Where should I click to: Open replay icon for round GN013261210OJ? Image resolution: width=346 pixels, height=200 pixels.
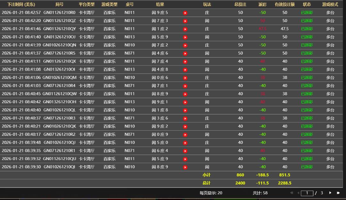click(185, 37)
